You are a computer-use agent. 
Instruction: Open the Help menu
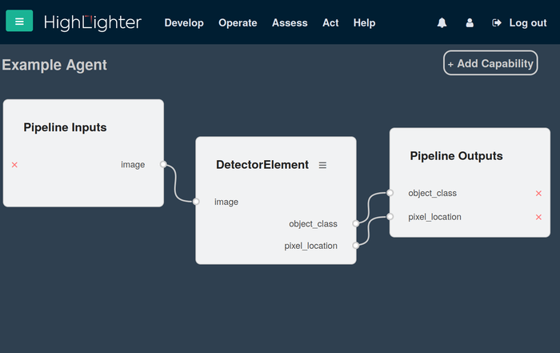click(364, 23)
